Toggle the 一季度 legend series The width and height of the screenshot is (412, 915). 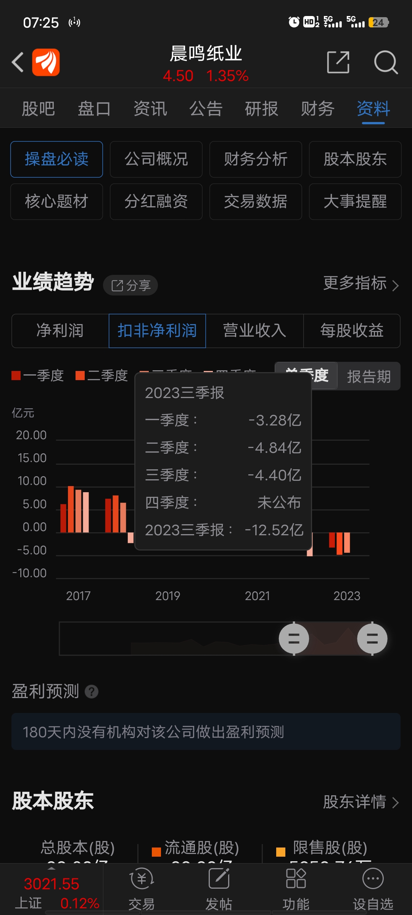tap(37, 376)
